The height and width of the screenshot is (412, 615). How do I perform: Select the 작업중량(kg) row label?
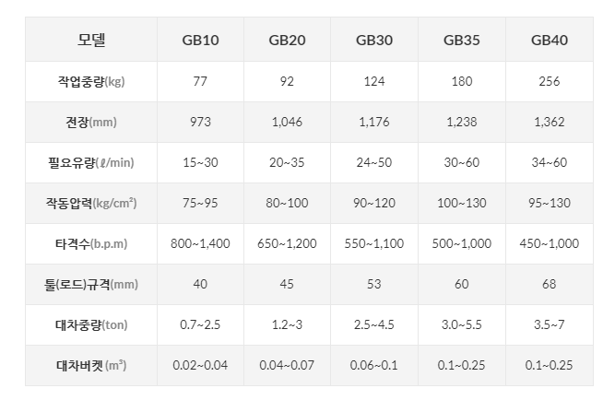click(91, 81)
